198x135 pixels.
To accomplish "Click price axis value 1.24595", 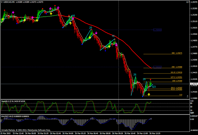I will pyautogui.click(x=194, y=60).
